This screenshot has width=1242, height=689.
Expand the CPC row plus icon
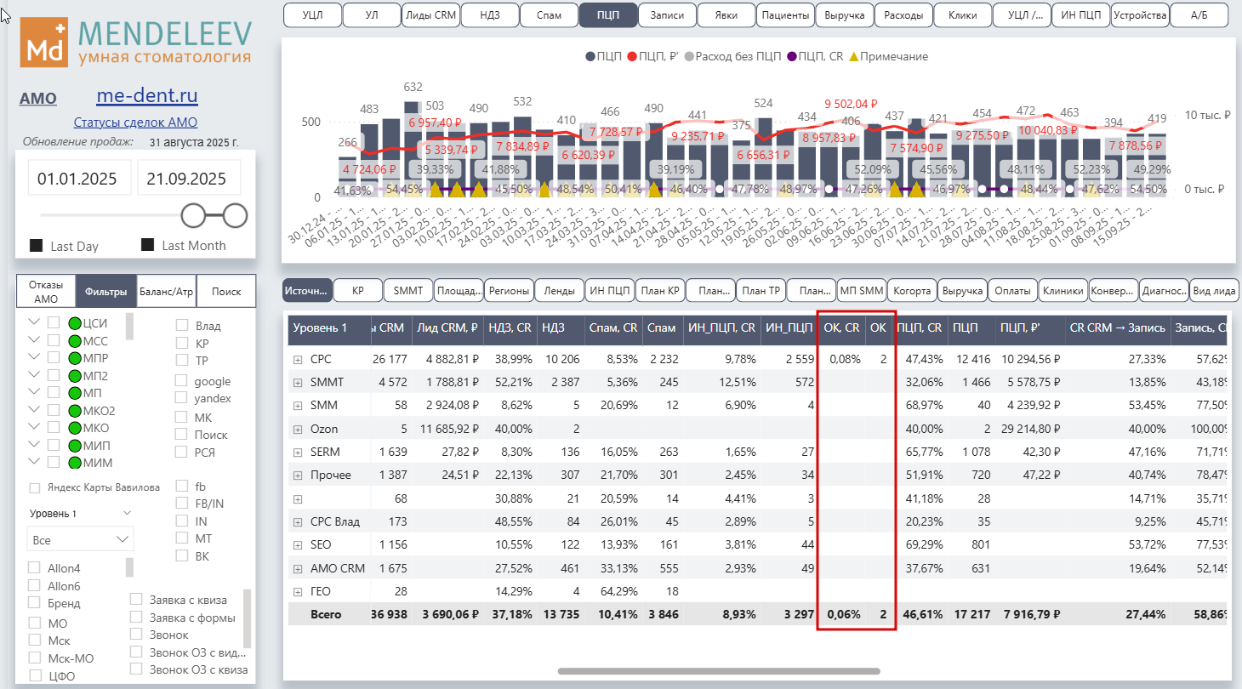pyautogui.click(x=298, y=360)
